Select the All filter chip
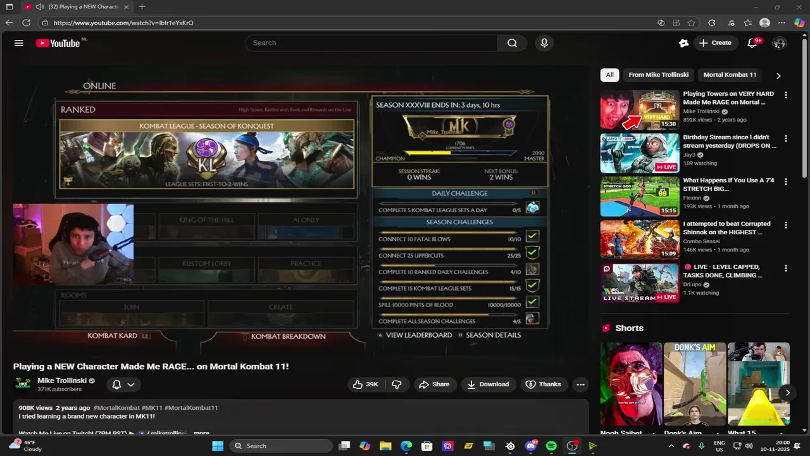Image resolution: width=810 pixels, height=456 pixels. (x=609, y=75)
